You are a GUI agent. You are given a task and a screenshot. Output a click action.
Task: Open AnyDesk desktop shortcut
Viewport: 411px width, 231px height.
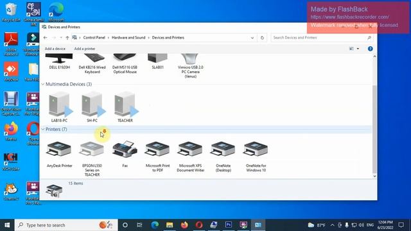click(11, 72)
